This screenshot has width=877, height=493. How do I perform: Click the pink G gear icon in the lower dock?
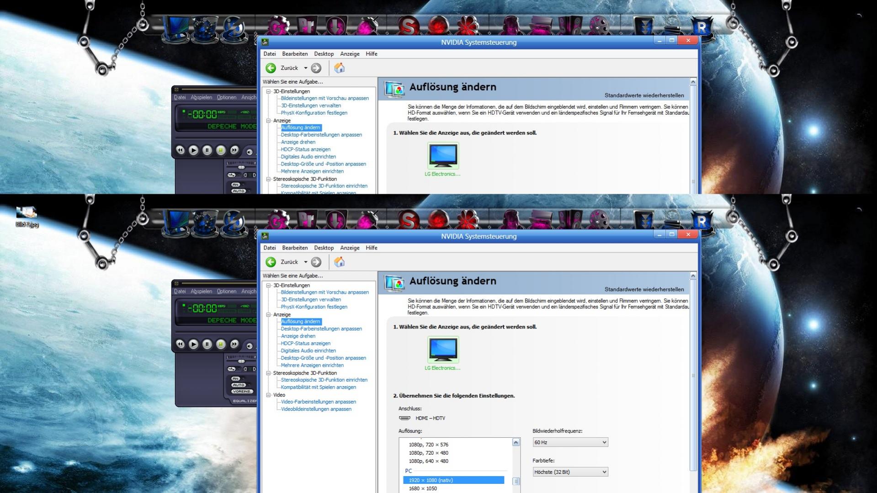coord(278,219)
